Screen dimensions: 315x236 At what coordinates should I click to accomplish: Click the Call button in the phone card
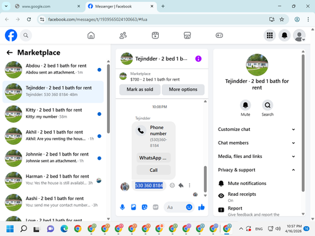tap(154, 170)
